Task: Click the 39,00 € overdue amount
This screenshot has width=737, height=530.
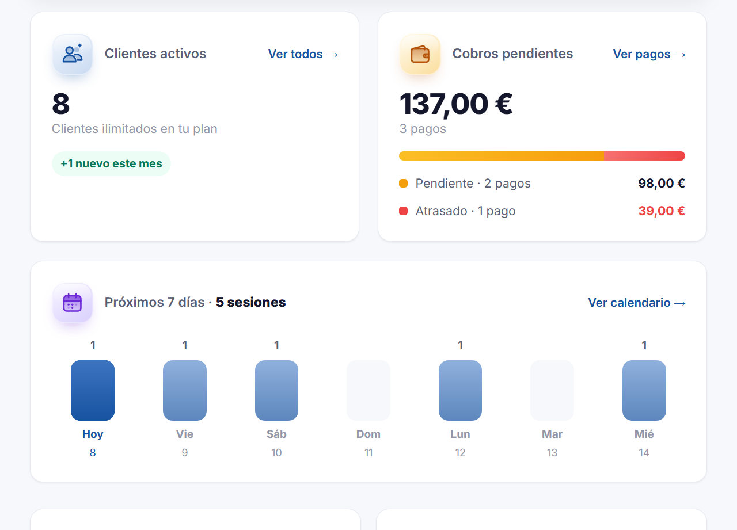Action: 662,211
